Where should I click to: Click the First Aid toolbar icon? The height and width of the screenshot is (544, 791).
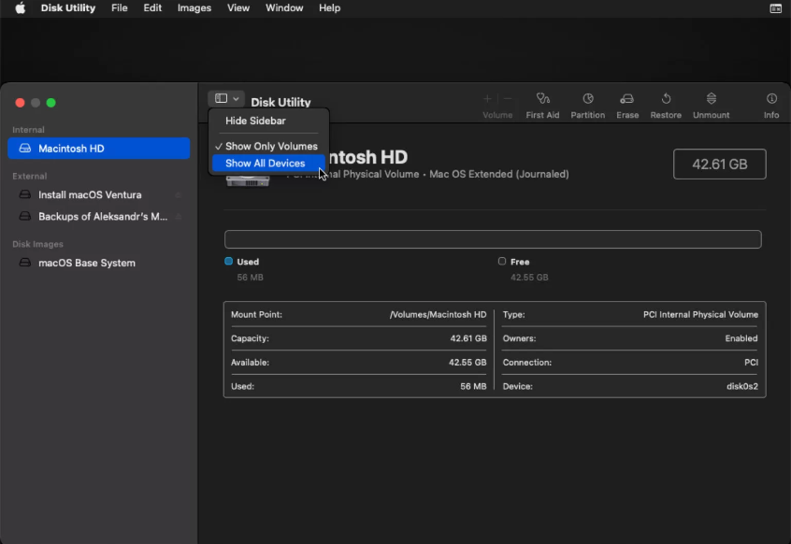tap(542, 99)
